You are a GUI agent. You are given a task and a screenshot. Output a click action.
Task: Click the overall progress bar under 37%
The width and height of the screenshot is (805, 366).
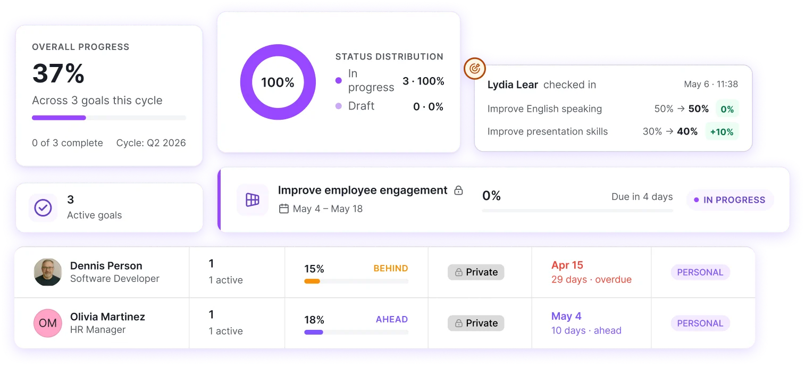click(109, 118)
